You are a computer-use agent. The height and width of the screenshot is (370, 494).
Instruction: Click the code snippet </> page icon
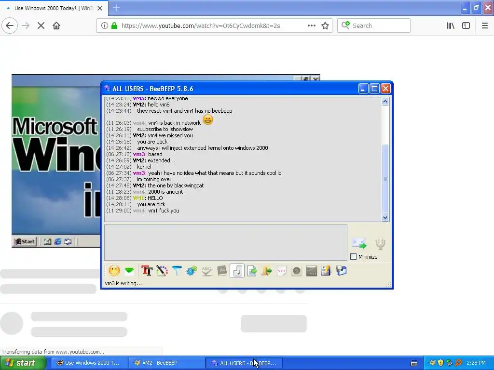pos(281,271)
